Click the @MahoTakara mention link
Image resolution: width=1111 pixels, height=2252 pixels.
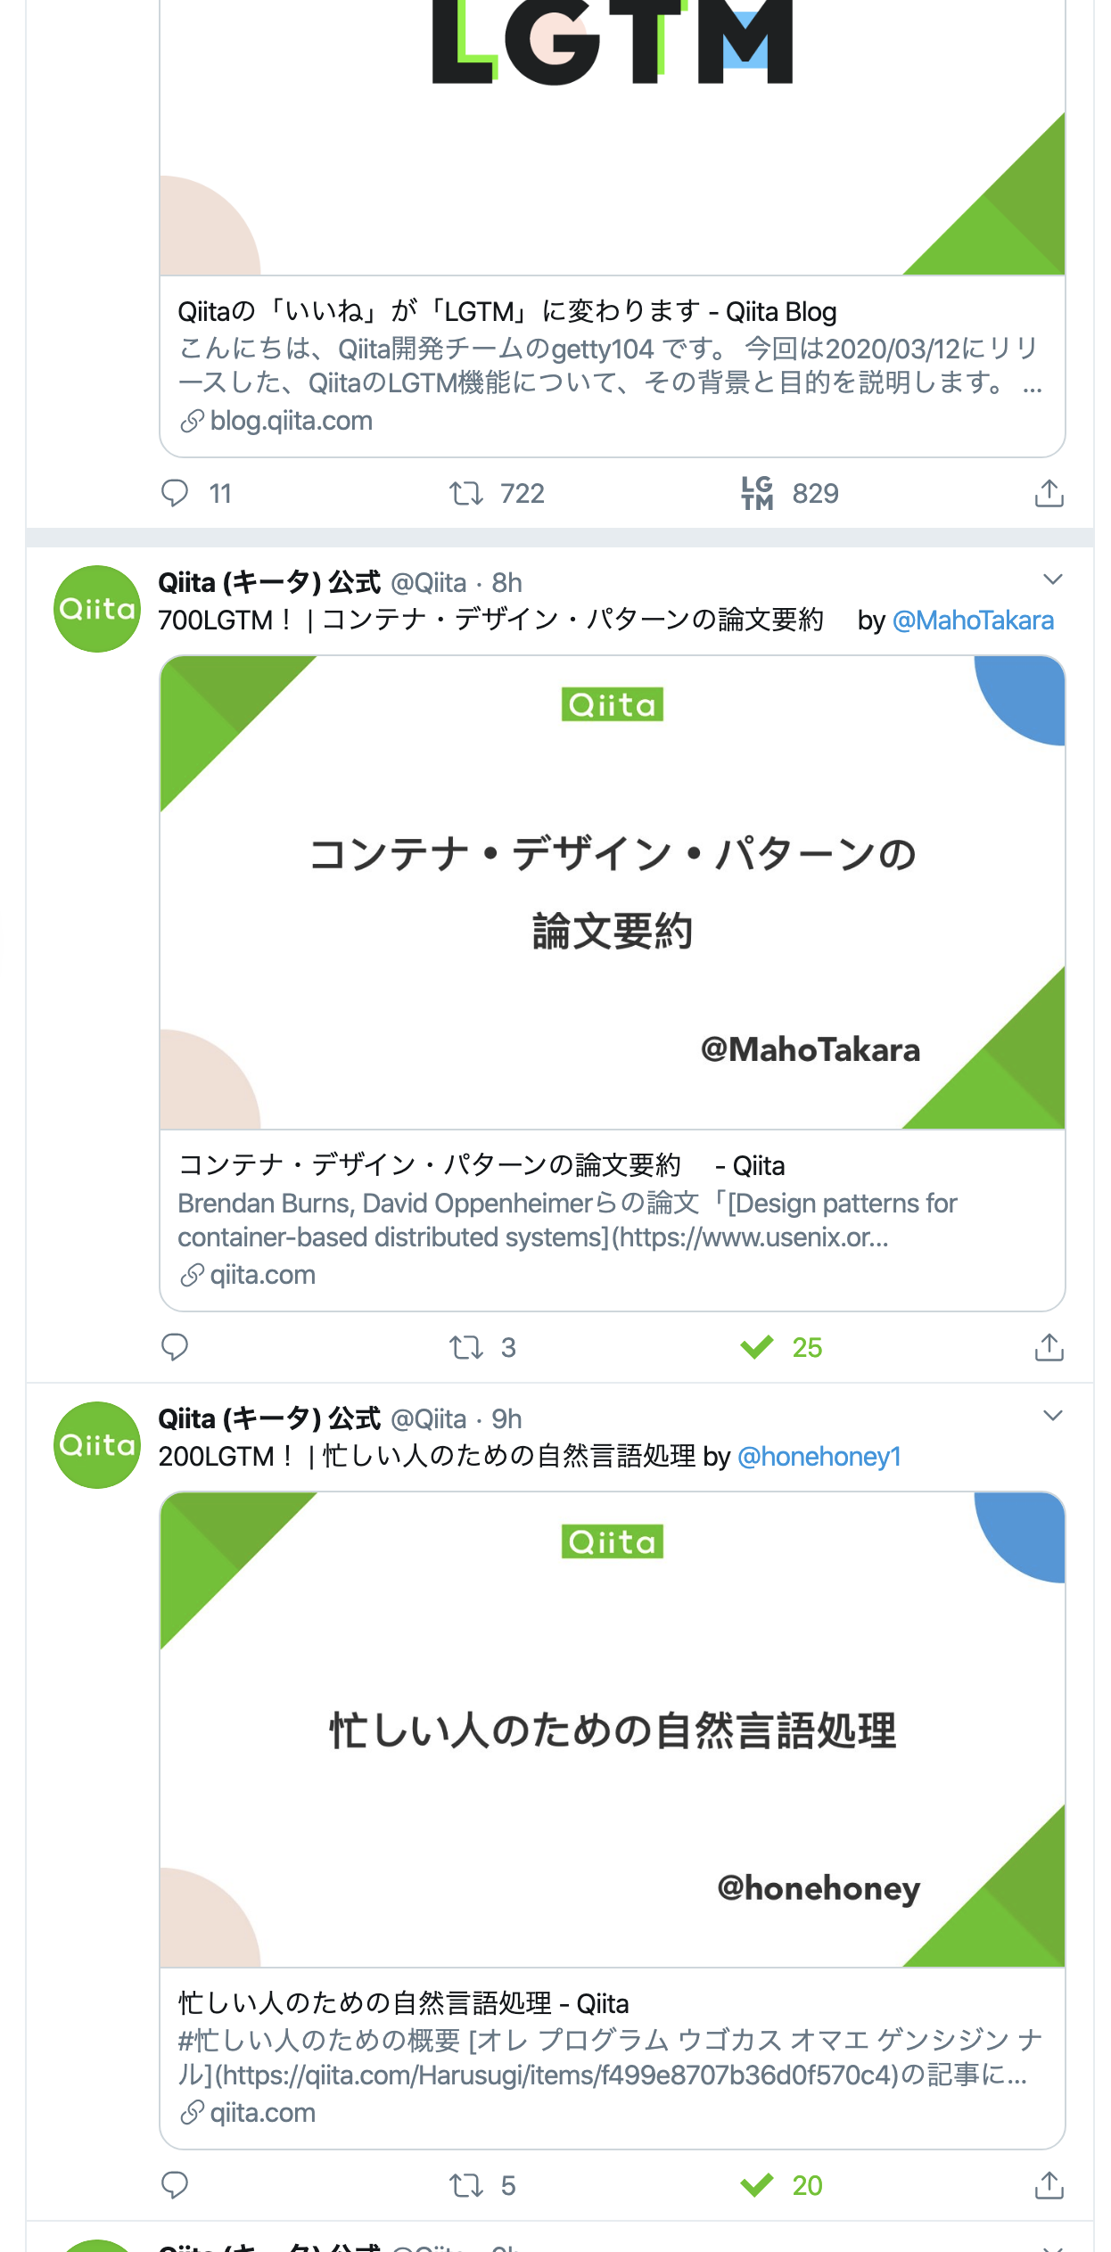tap(973, 621)
